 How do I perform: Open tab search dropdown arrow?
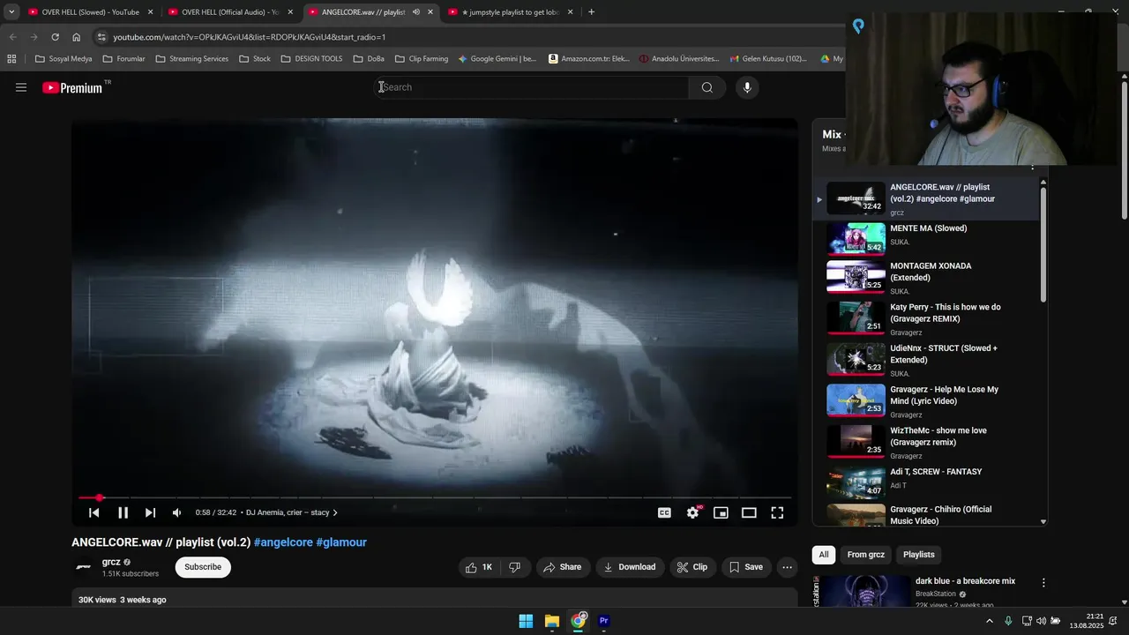[11, 12]
